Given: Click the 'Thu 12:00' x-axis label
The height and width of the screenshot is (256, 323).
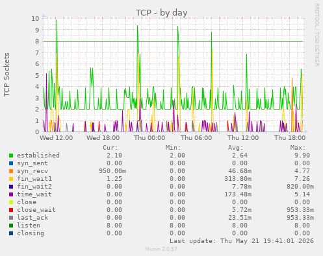Looking at the screenshot, I should tap(243, 138).
